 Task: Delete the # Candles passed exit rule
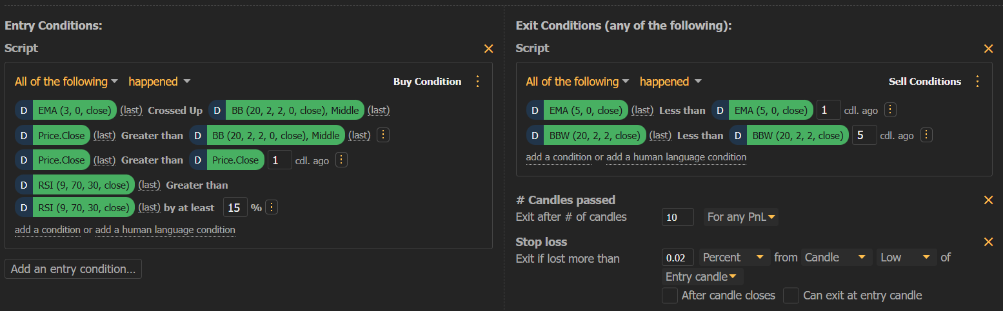point(988,200)
